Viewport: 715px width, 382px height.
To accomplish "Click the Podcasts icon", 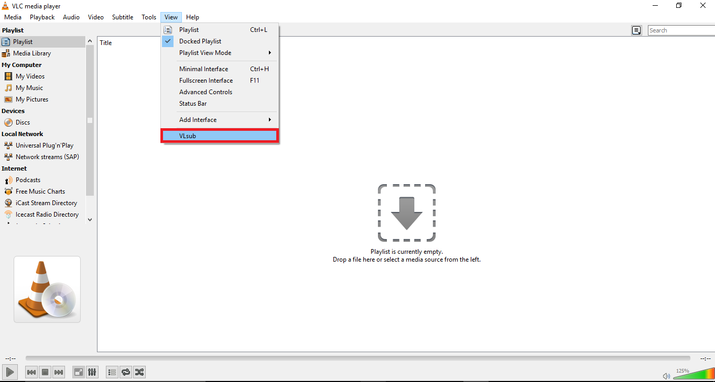I will click(x=8, y=180).
